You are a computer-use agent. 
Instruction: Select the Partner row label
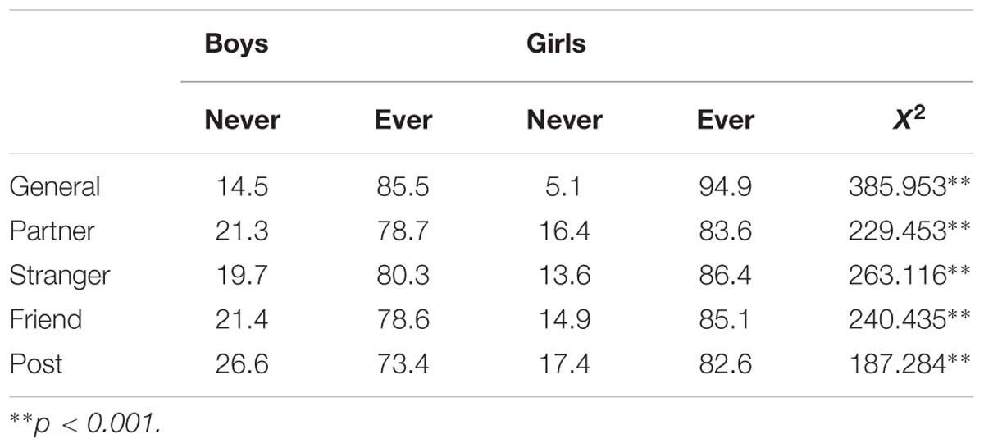(52, 231)
